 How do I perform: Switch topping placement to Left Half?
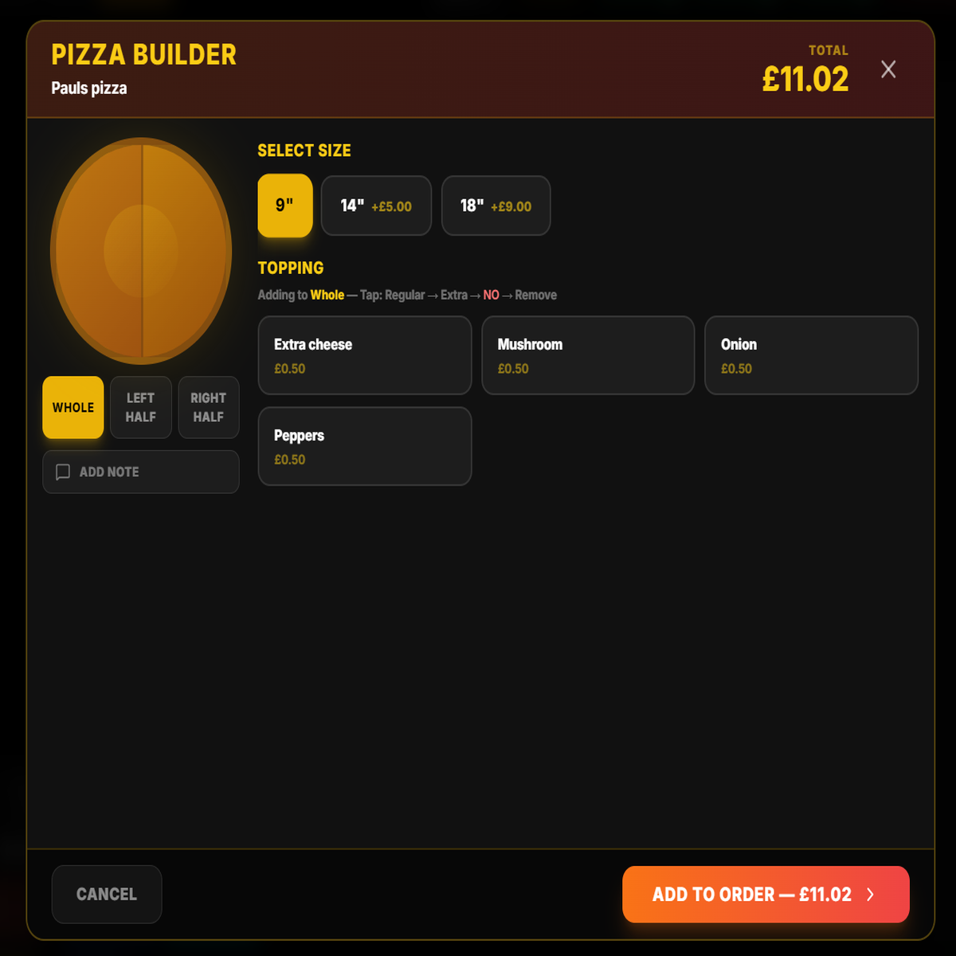point(140,407)
